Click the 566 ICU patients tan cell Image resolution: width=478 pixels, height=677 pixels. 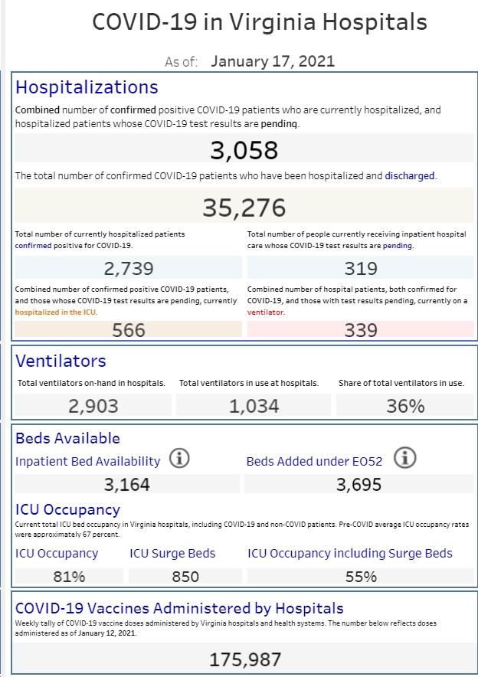coord(128,329)
